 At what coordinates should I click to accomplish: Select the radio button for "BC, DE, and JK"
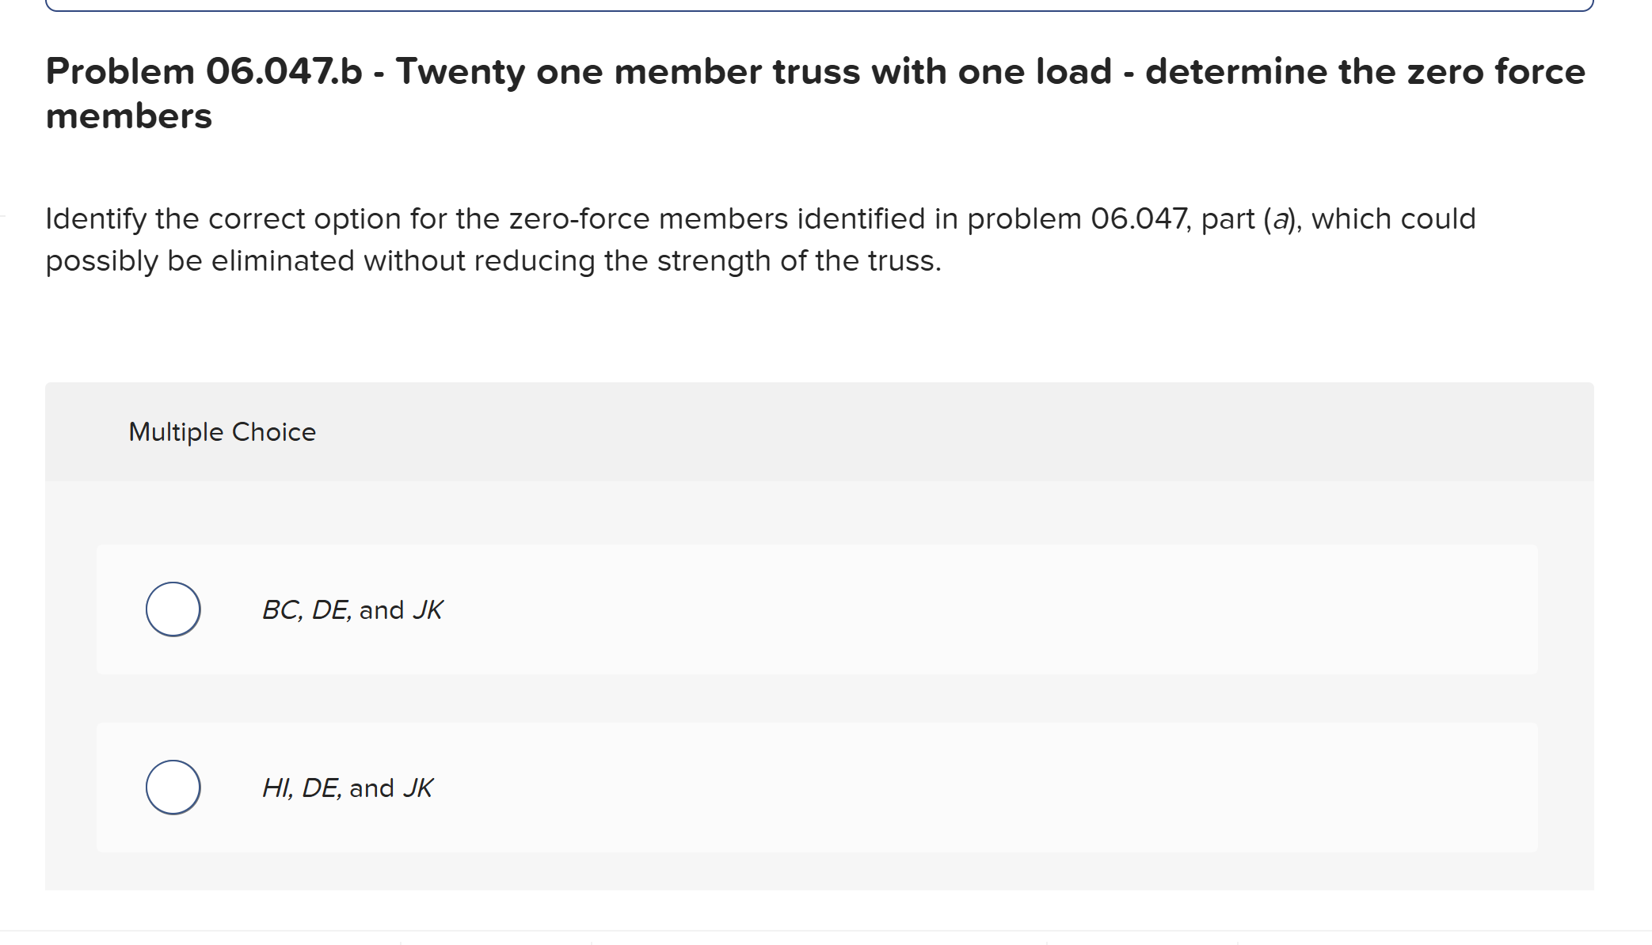[173, 609]
